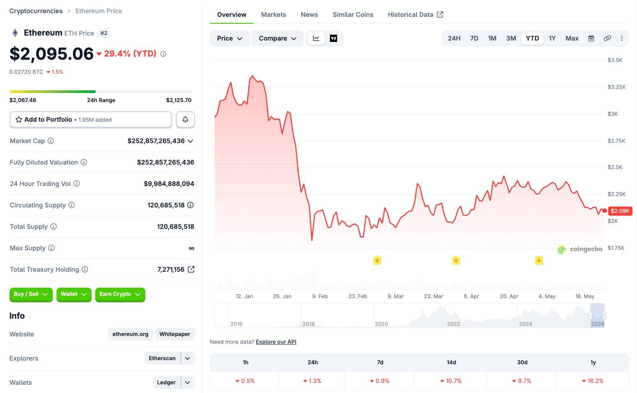Image resolution: width=637 pixels, height=393 pixels.
Task: Show Total Supply info icon
Action: [x=53, y=227]
